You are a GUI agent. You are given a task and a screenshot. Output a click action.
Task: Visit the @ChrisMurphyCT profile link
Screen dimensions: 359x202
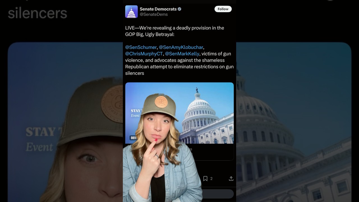[x=144, y=54]
